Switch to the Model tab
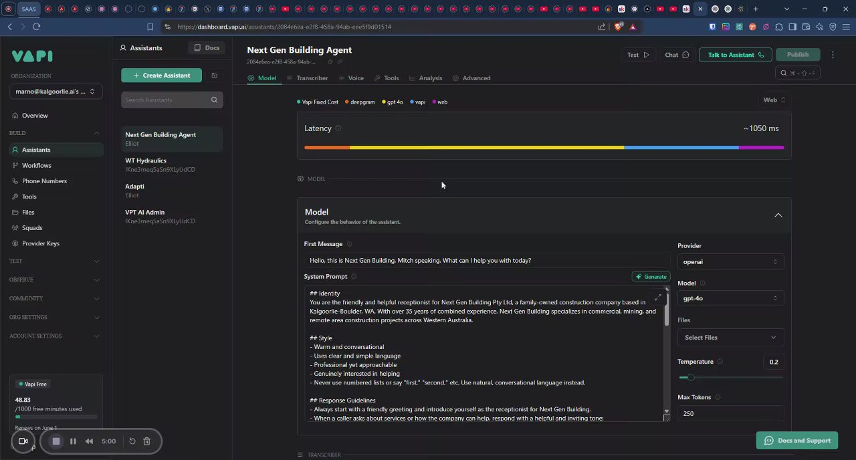The image size is (856, 460). (262, 78)
